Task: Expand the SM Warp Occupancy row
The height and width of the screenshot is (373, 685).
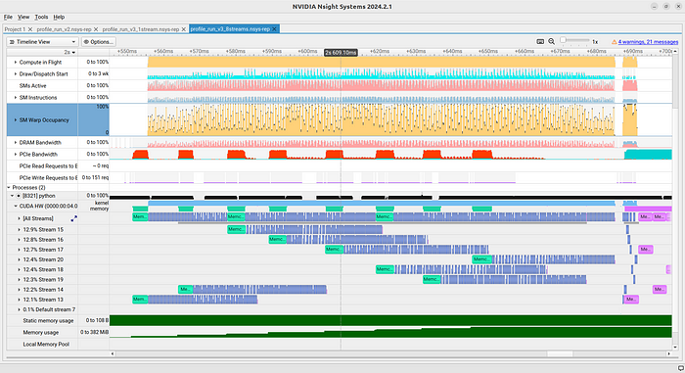Action: [x=16, y=119]
